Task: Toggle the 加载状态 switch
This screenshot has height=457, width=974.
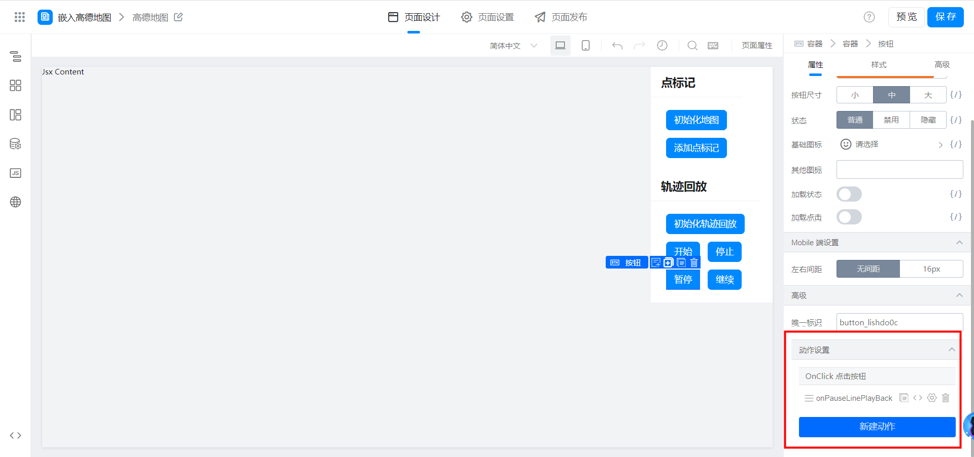Action: (x=849, y=194)
